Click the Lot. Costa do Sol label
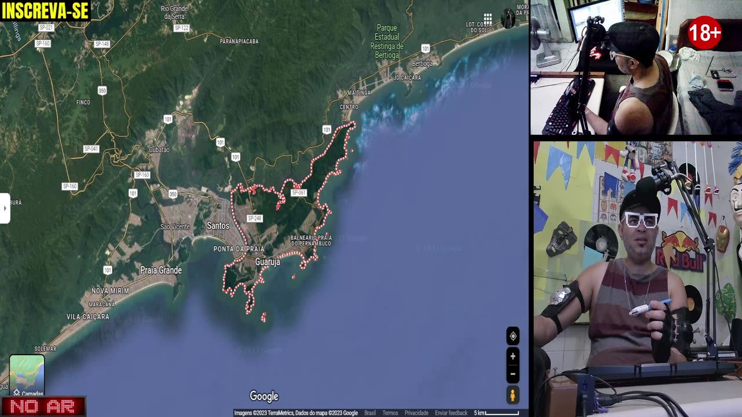 [478, 27]
